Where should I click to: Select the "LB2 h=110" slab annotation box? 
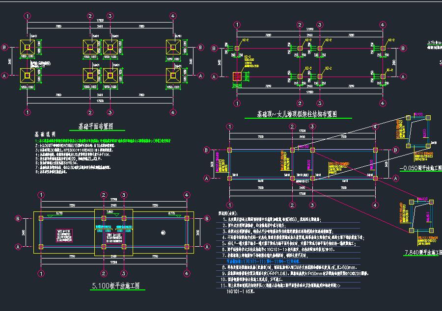[64, 236]
